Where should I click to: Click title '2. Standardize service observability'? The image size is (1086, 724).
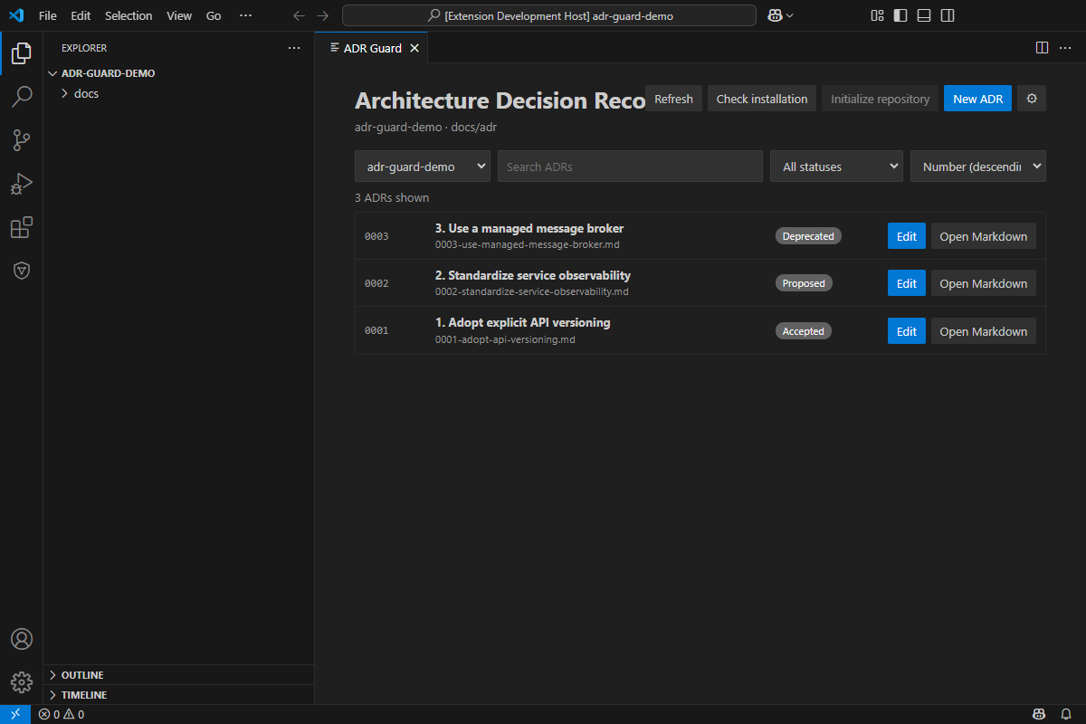point(533,275)
